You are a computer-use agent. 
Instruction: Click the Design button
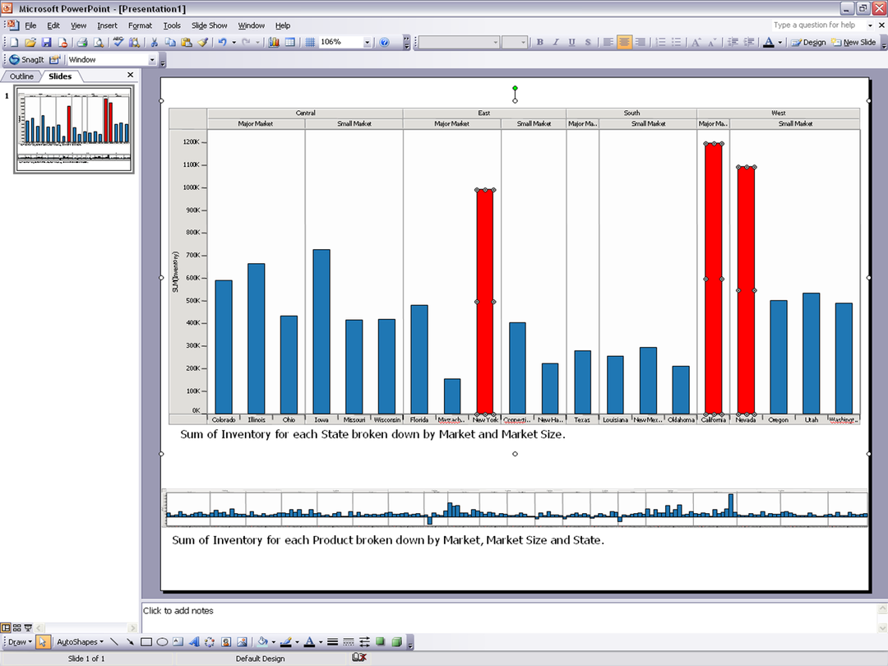809,42
